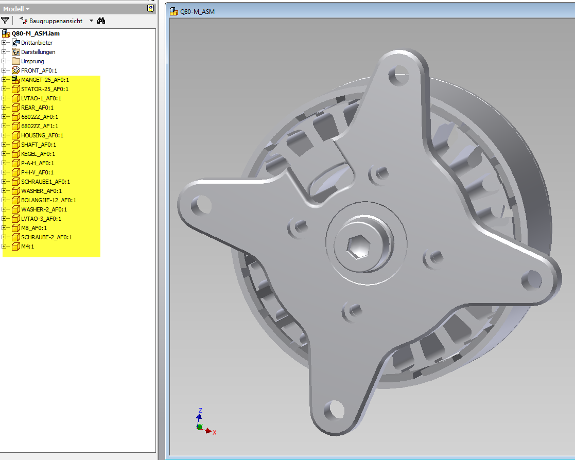Image resolution: width=575 pixels, height=460 pixels.
Task: Expand the MANGET-25_AF0:1 subassembly
Action: click(x=4, y=80)
